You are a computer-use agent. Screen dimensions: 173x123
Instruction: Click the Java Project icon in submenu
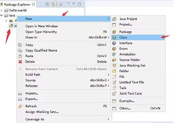[114, 19]
